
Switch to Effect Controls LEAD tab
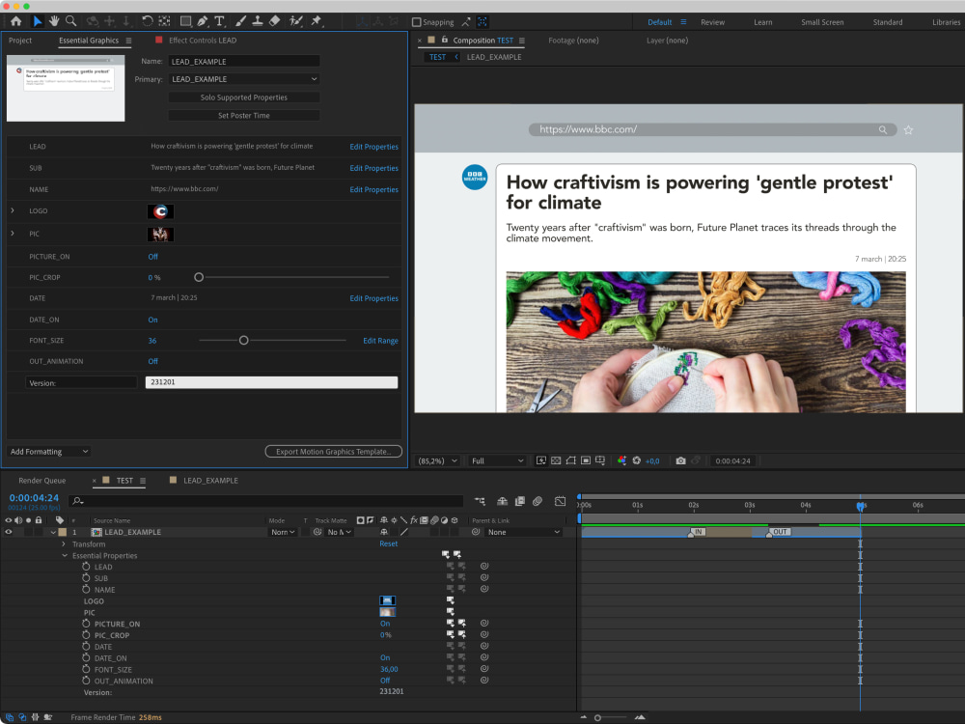pos(203,40)
